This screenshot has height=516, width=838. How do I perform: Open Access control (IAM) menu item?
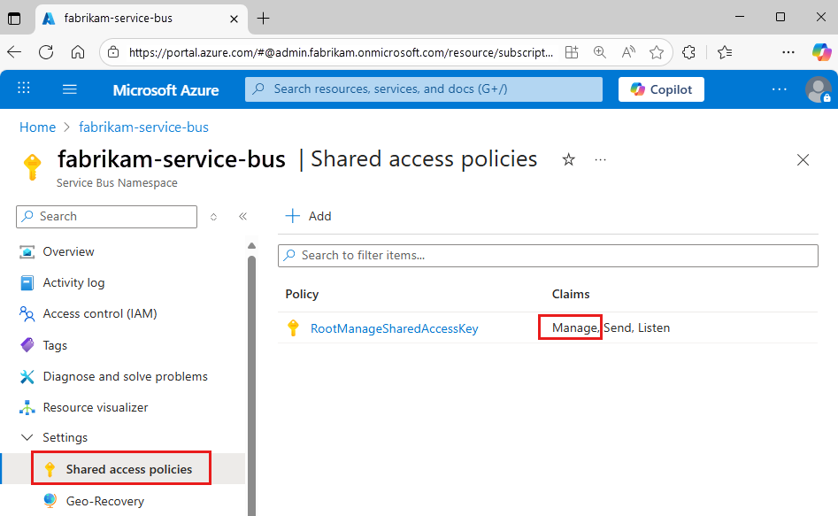(99, 313)
